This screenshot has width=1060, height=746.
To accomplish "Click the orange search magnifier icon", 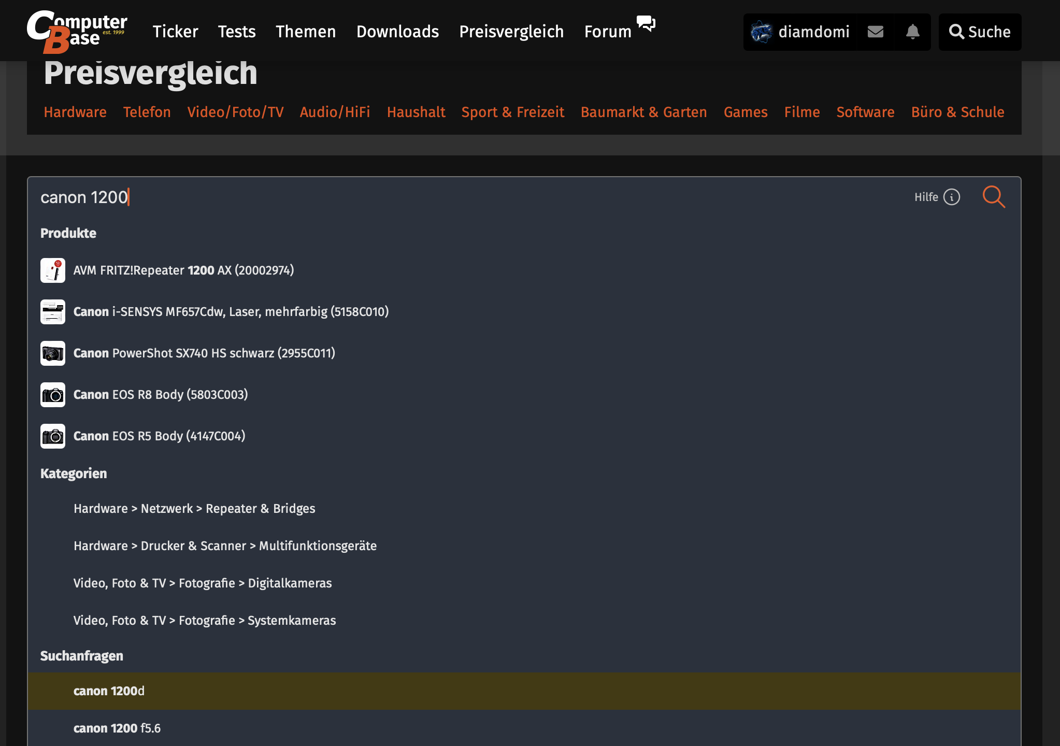I will pyautogui.click(x=993, y=197).
